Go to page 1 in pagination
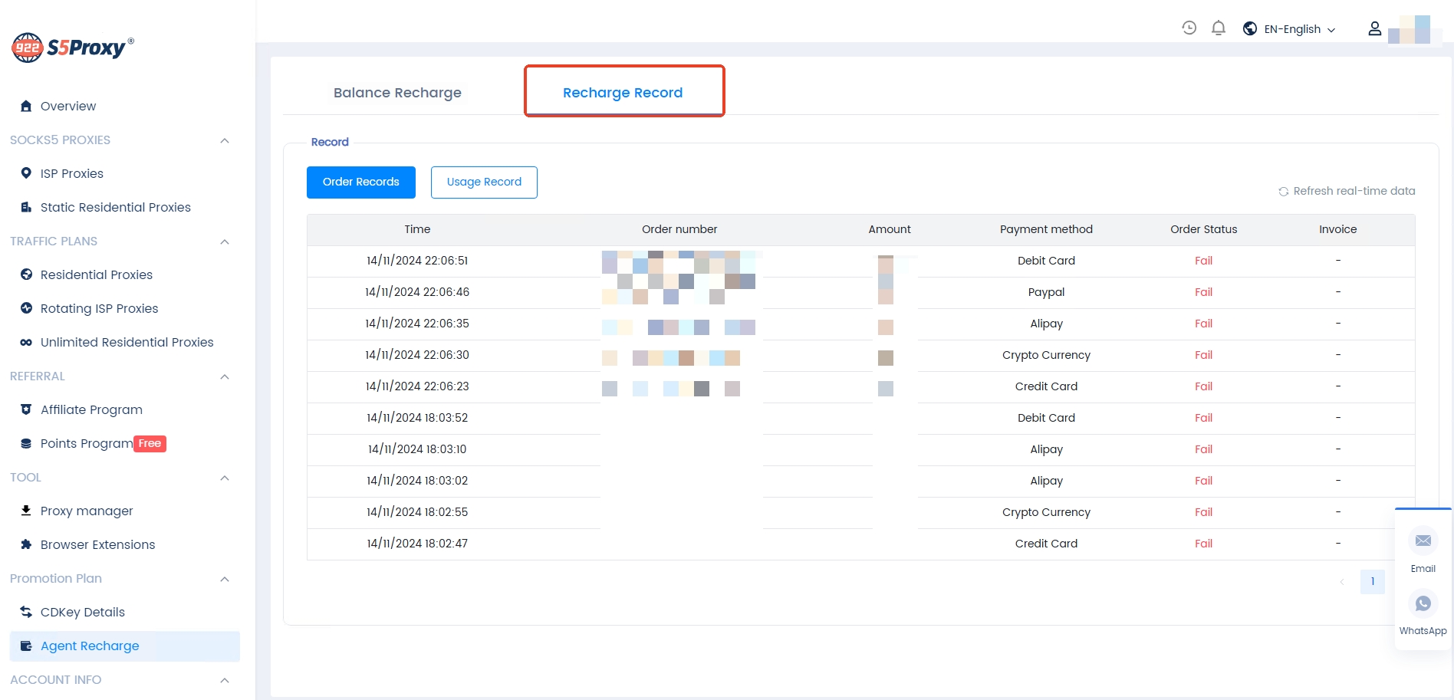 pyautogui.click(x=1372, y=581)
